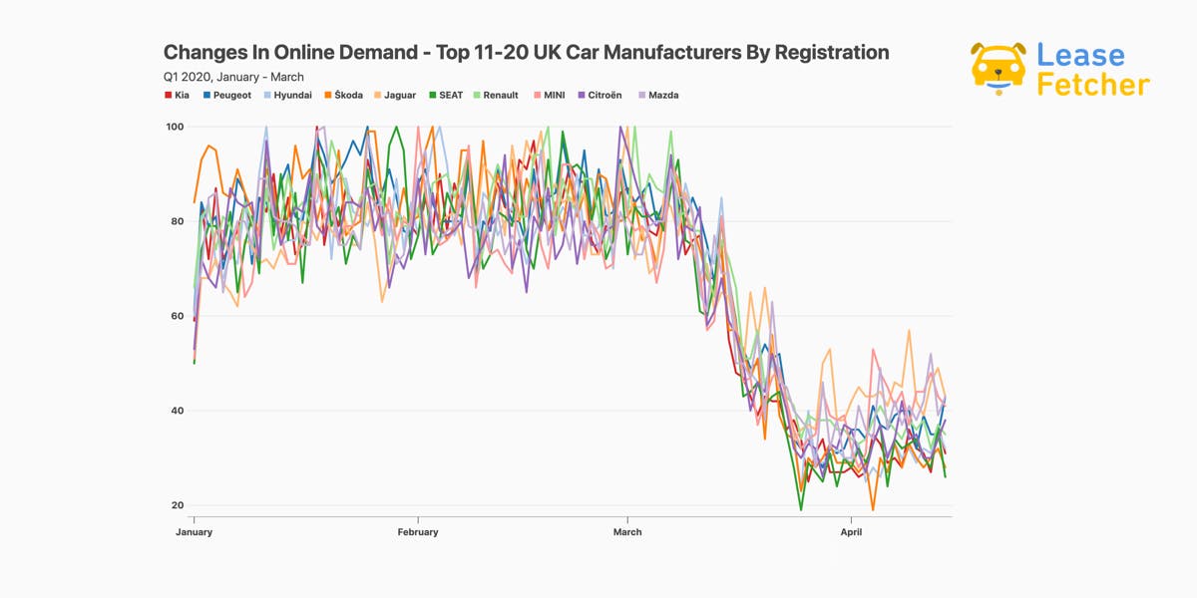The image size is (1197, 598).
Task: Click the 100 y-axis value
Action: click(x=175, y=127)
